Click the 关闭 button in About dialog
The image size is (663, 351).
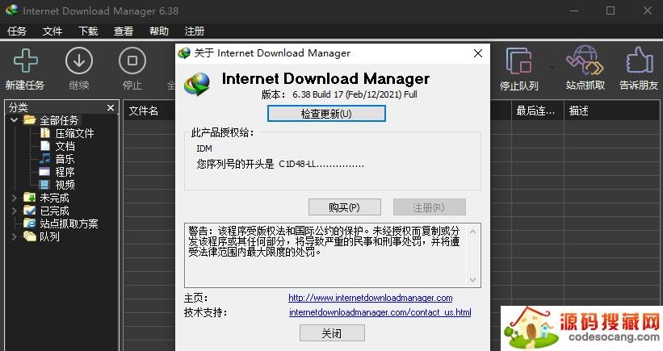[332, 333]
